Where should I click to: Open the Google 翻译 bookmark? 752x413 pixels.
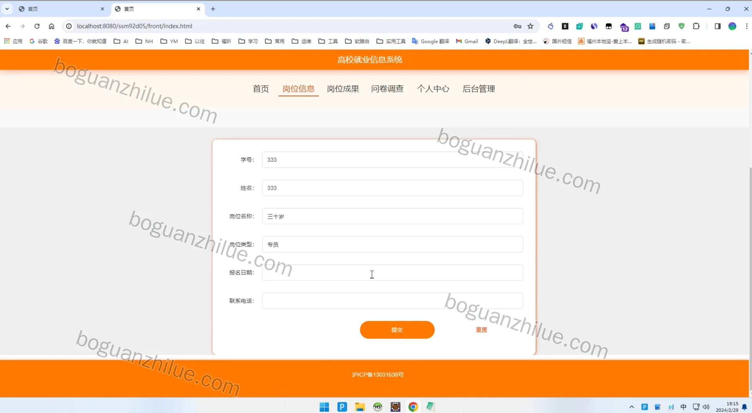click(430, 41)
